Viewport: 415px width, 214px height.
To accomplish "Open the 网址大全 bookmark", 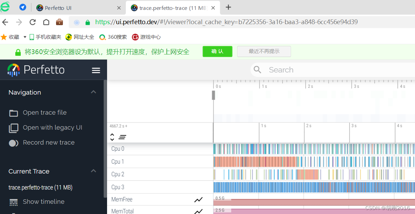I will pyautogui.click(x=80, y=37).
